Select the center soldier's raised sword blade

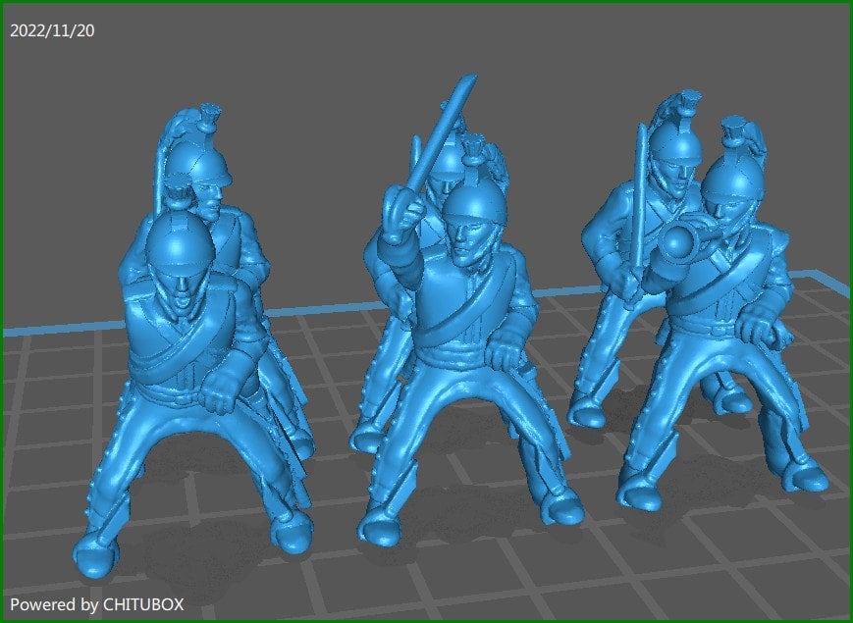[445, 129]
